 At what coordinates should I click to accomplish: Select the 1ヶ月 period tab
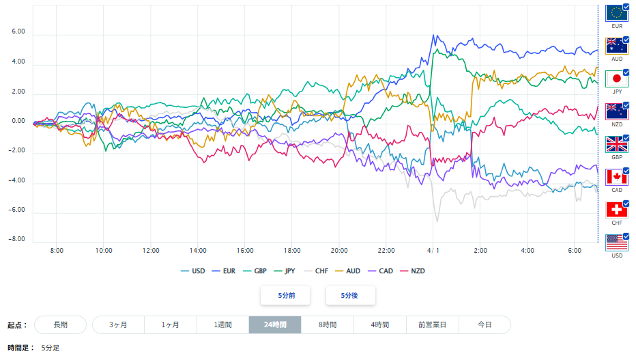click(x=171, y=324)
